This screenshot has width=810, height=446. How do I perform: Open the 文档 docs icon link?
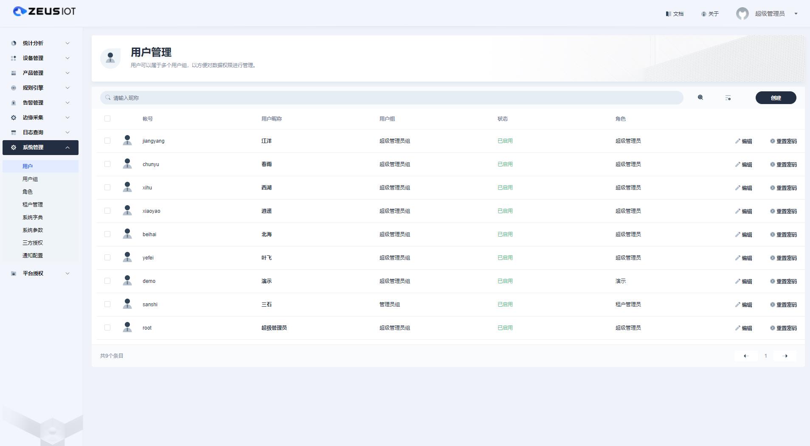(675, 14)
